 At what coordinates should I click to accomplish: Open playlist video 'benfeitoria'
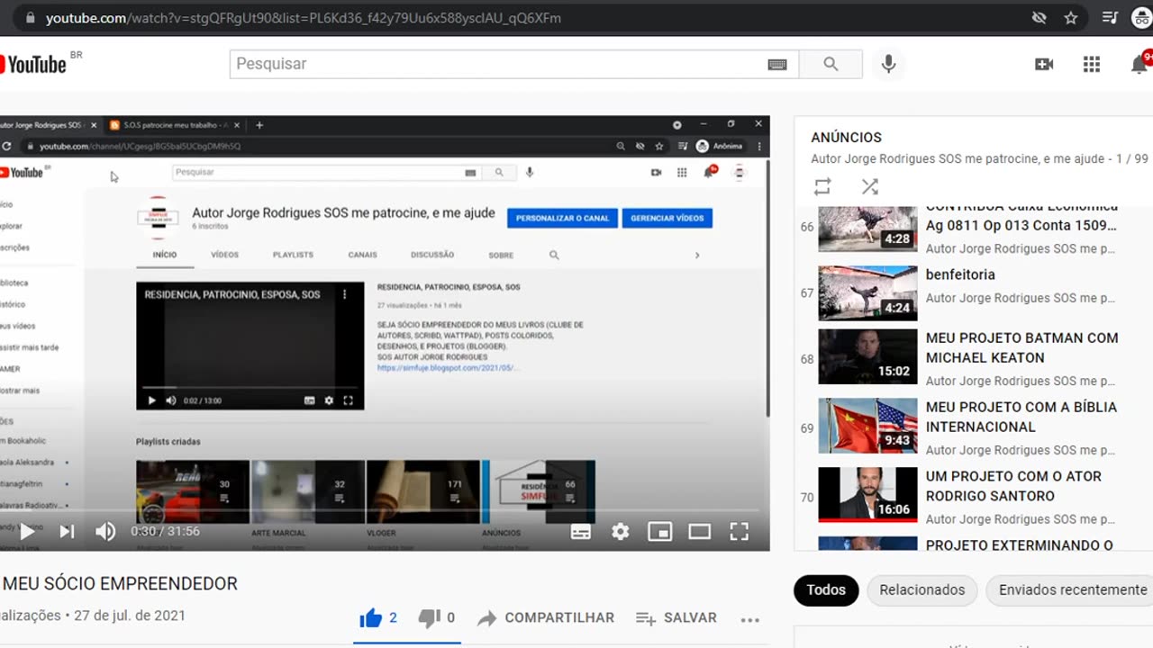point(960,274)
